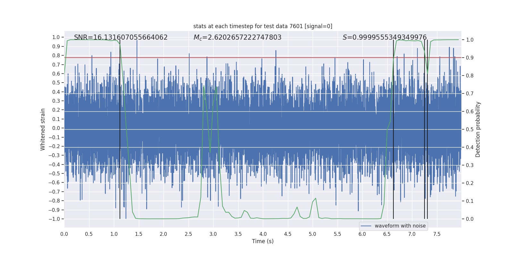Click the 0.1 tick on the Detection probability axis
The image size is (513, 256).
pyautogui.click(x=470, y=201)
